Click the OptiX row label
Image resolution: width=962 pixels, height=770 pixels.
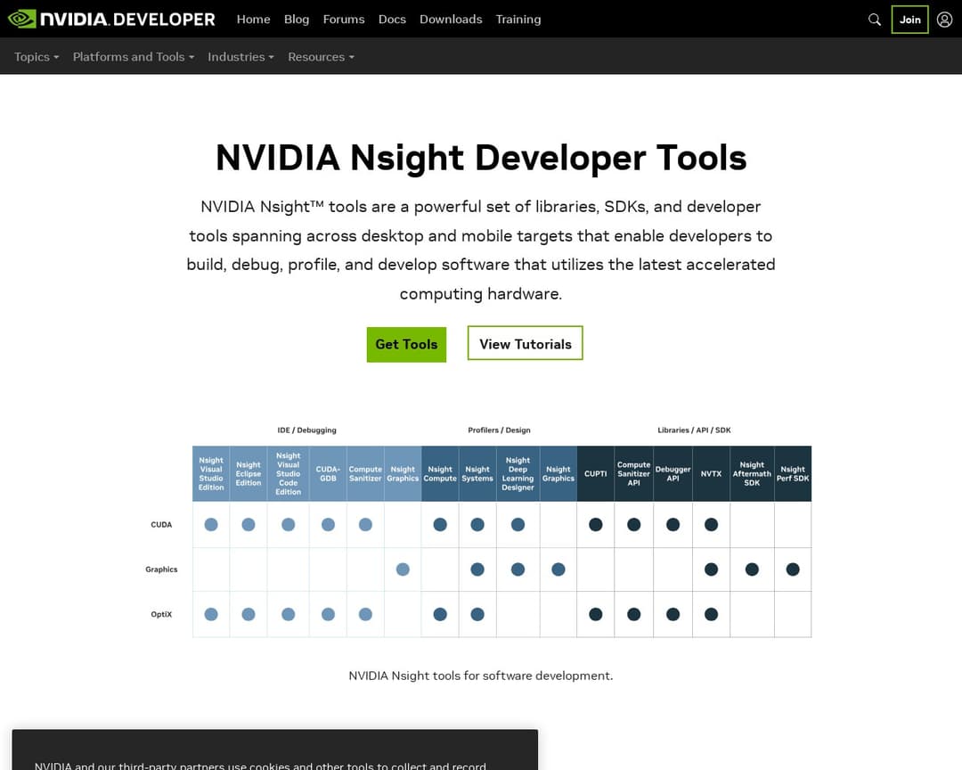161,614
